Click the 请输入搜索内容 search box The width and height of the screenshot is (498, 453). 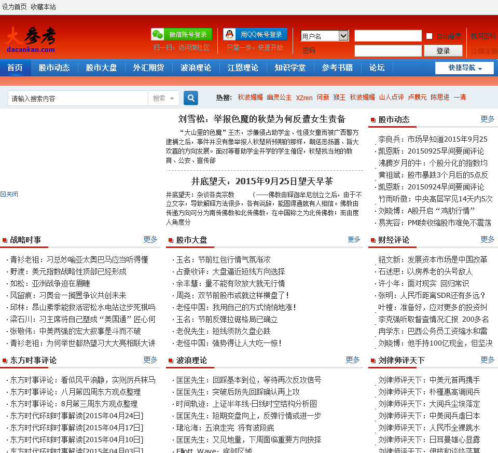click(x=78, y=98)
